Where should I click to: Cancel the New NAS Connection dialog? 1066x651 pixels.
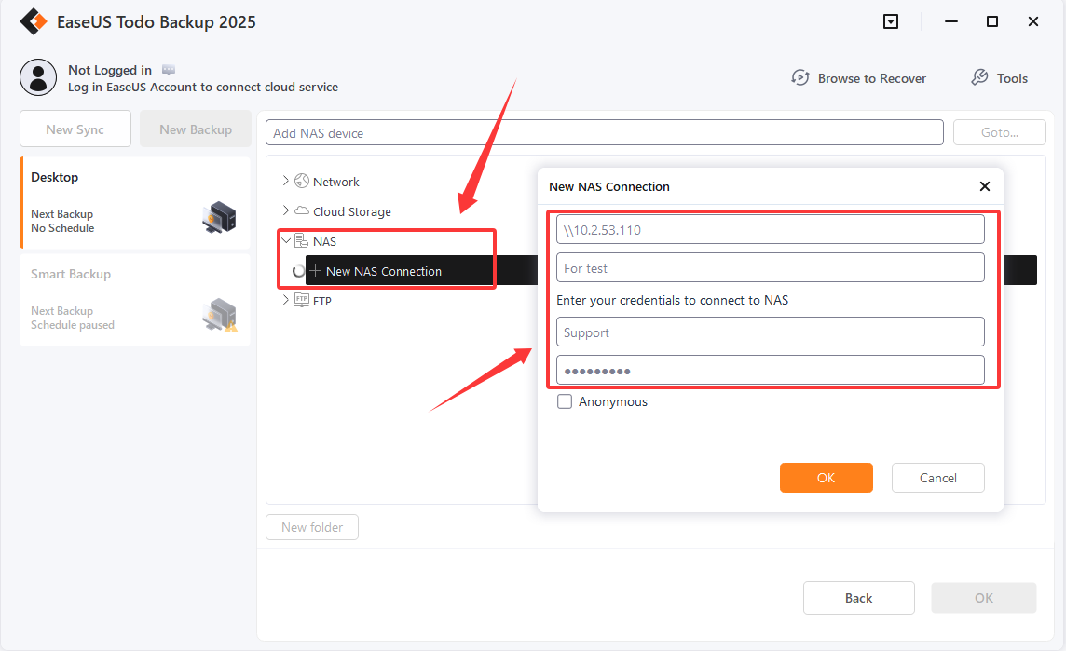click(937, 478)
